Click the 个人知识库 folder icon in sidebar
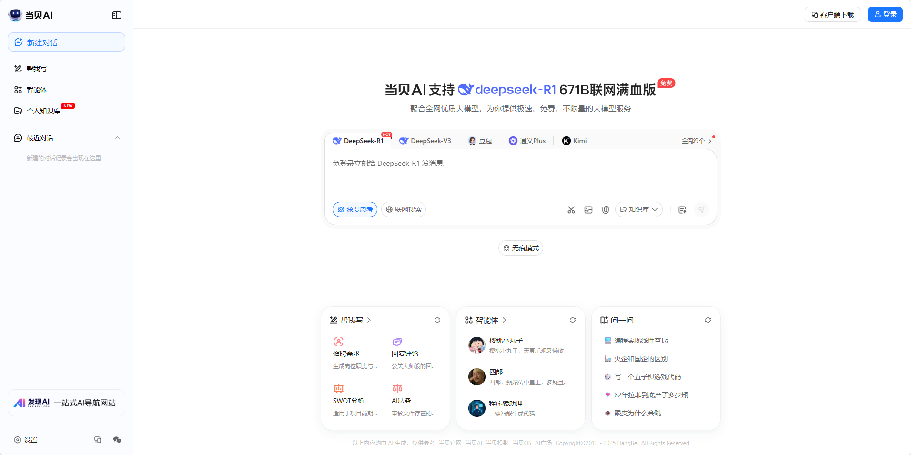 click(x=18, y=111)
